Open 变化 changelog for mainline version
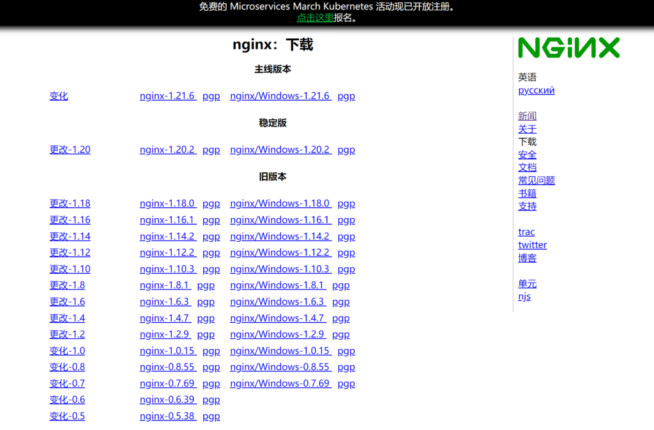This screenshot has width=654, height=430. point(58,96)
